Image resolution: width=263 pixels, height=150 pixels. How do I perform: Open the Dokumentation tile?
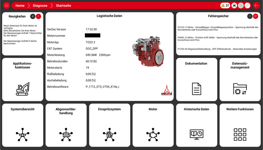[196, 79]
